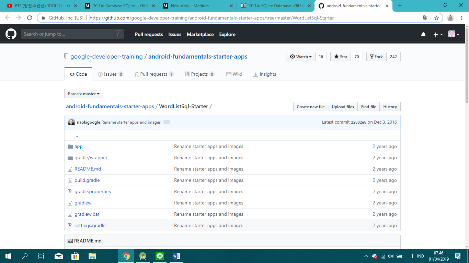Open Marketplace in the top navigation
The height and width of the screenshot is (263, 469).
(200, 34)
